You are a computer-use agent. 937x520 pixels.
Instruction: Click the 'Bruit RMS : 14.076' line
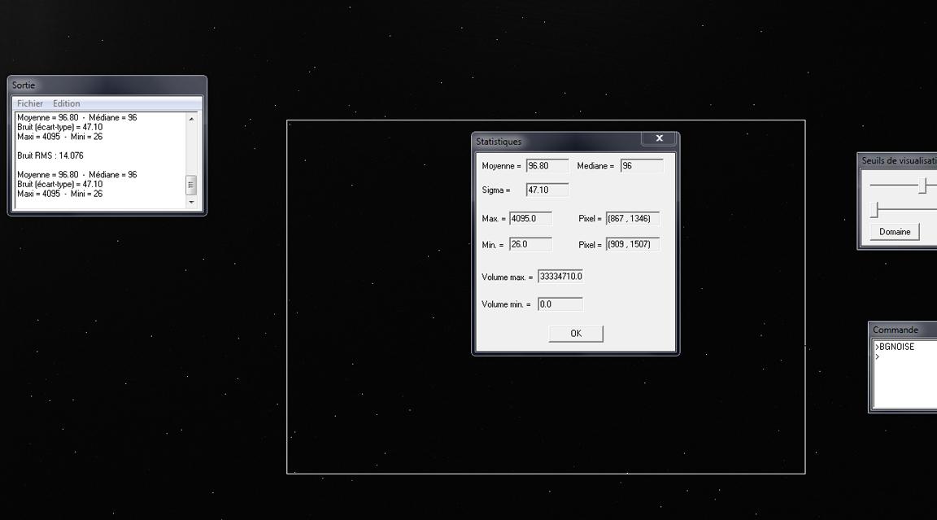50,155
